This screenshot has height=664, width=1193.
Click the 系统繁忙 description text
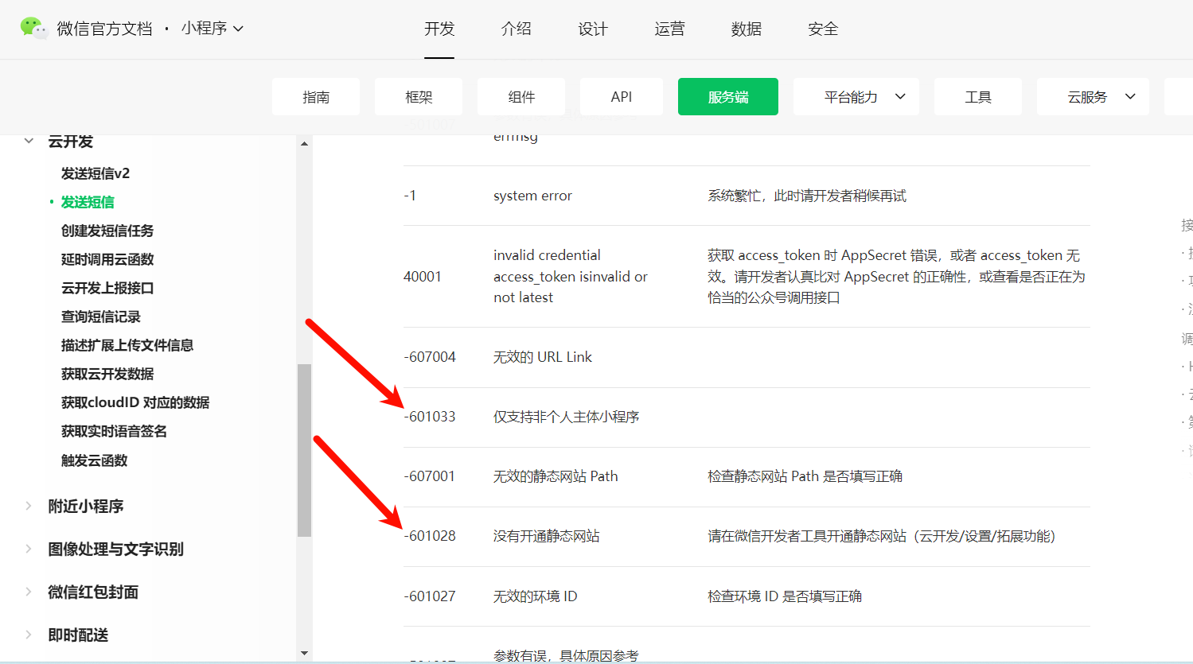coord(807,196)
